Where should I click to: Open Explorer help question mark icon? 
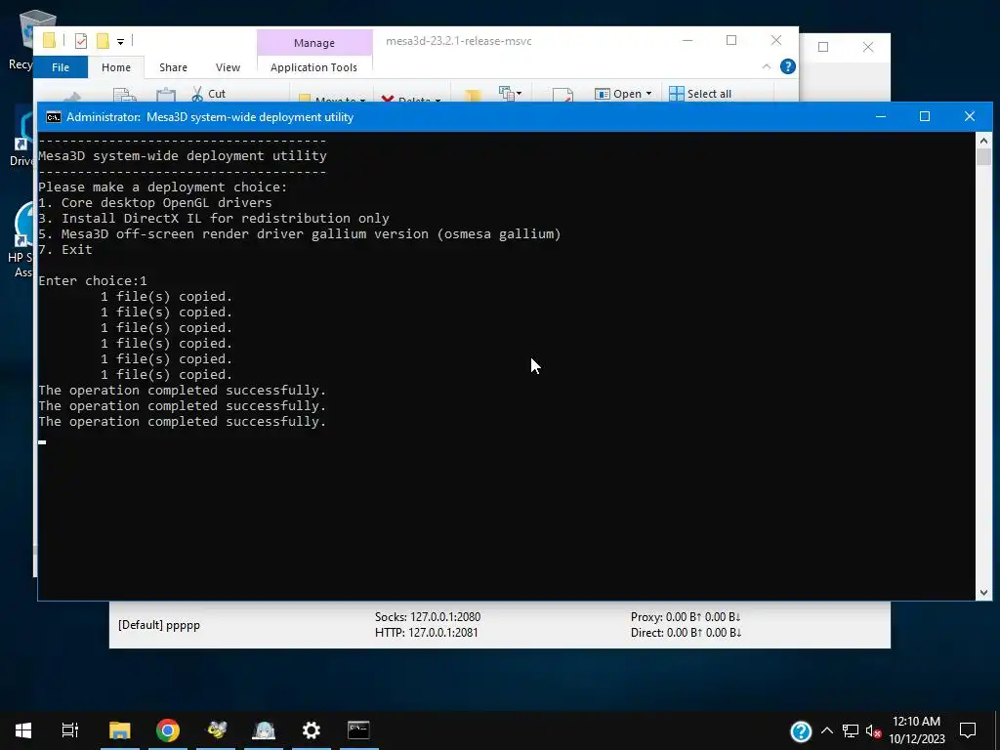click(788, 66)
